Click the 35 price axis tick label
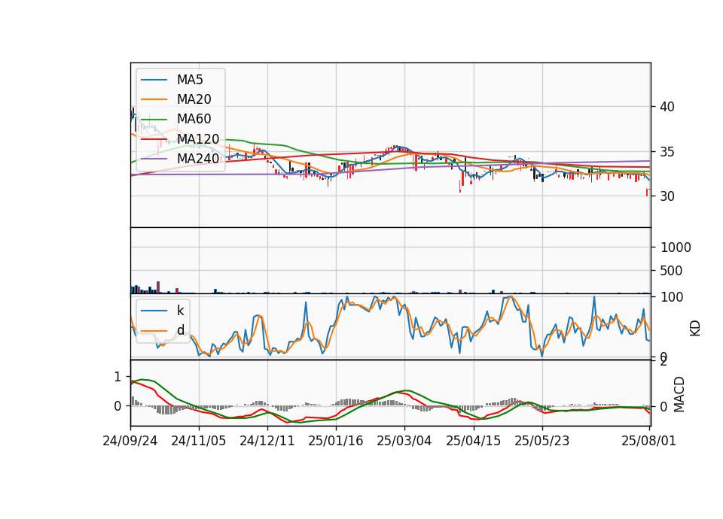 tap(667, 151)
